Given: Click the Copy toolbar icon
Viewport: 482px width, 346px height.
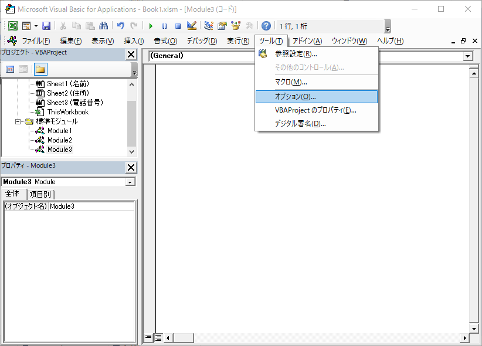Looking at the screenshot, I should [76, 26].
